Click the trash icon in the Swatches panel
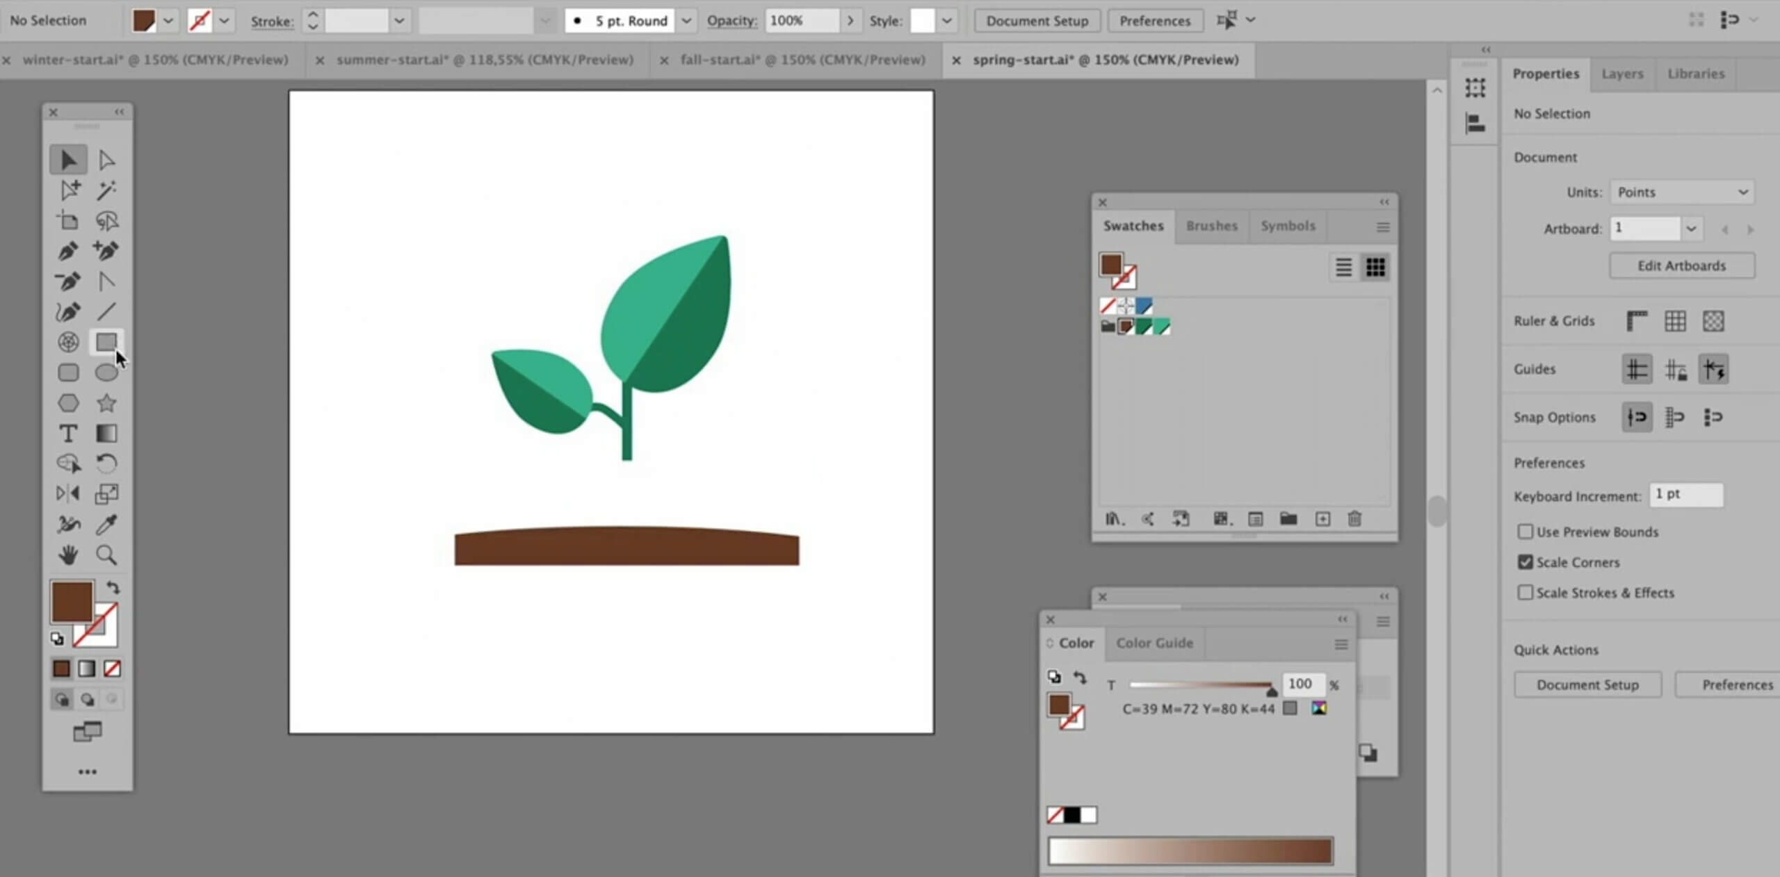The height and width of the screenshot is (877, 1780). 1354,519
